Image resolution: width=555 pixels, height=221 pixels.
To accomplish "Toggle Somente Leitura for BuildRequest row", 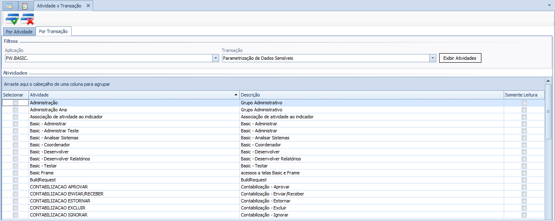I will pos(524,180).
